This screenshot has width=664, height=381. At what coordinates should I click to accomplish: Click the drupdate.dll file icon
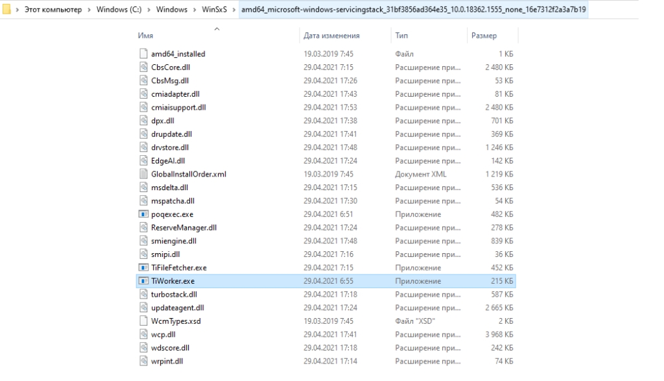[144, 134]
